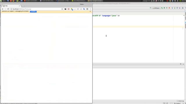Image resolution: width=186 pixels, height=104 pixels.
Task: Open the Chrome three-dot menu
Action: (90, 9)
